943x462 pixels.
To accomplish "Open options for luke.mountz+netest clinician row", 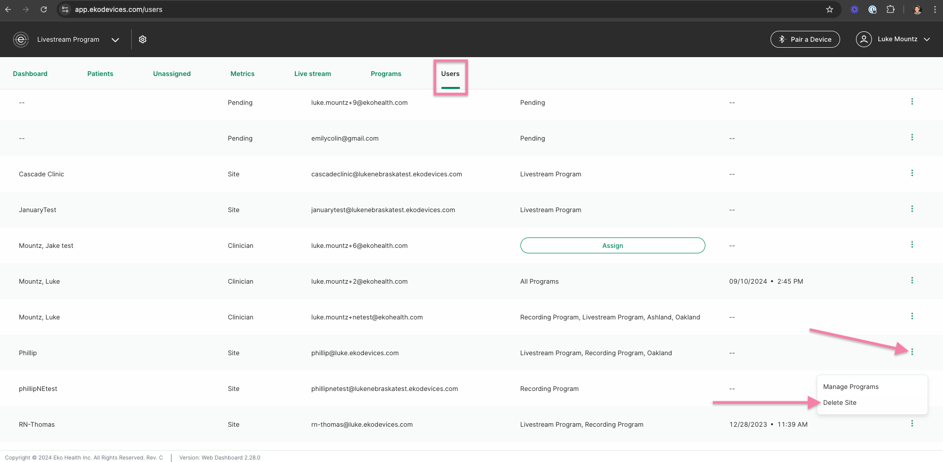I will [912, 316].
